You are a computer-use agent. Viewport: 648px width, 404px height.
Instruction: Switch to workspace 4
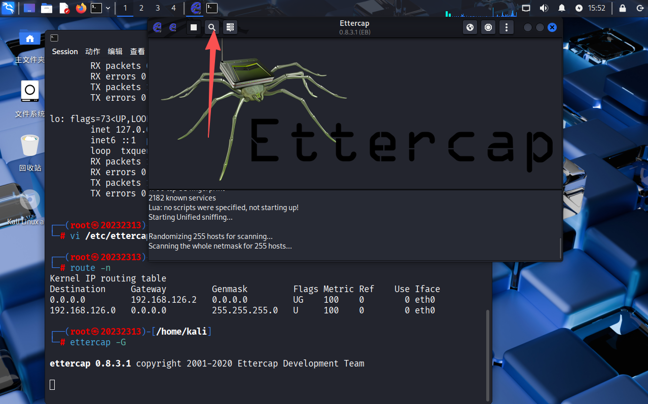174,8
